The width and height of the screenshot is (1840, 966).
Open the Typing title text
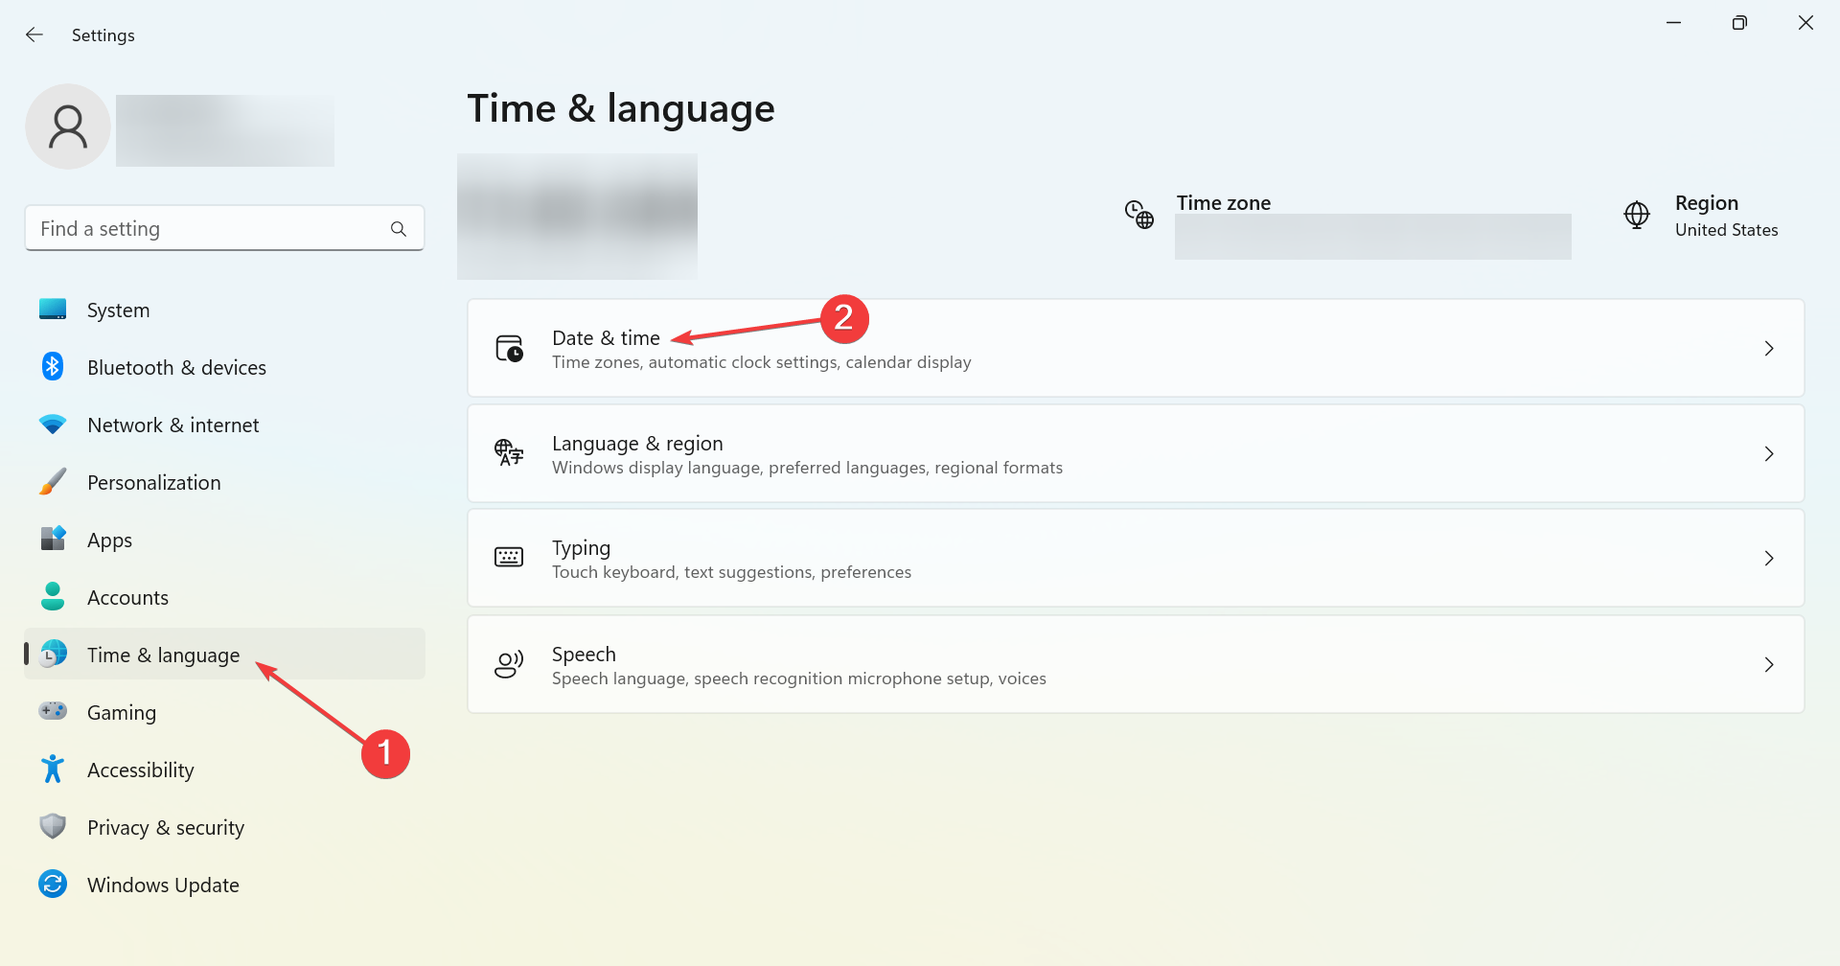[581, 548]
